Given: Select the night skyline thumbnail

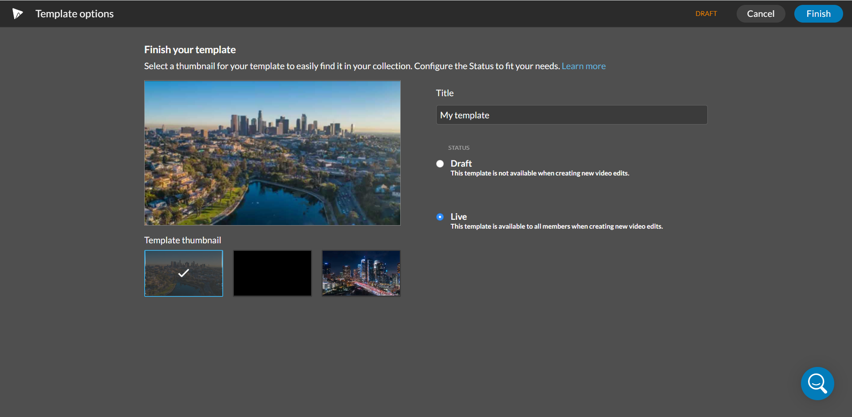Looking at the screenshot, I should tap(361, 273).
